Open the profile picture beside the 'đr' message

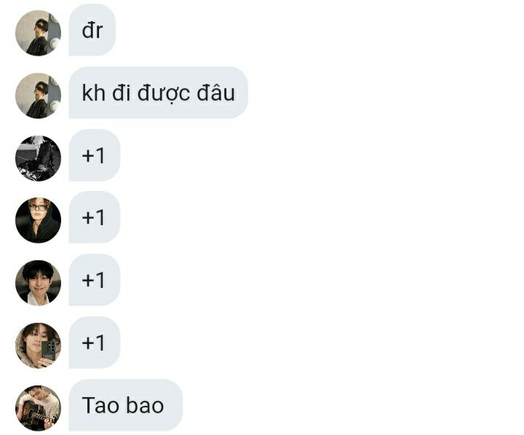tap(38, 33)
